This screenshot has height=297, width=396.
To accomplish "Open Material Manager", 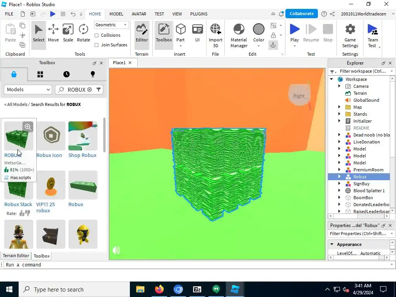I will tap(239, 36).
